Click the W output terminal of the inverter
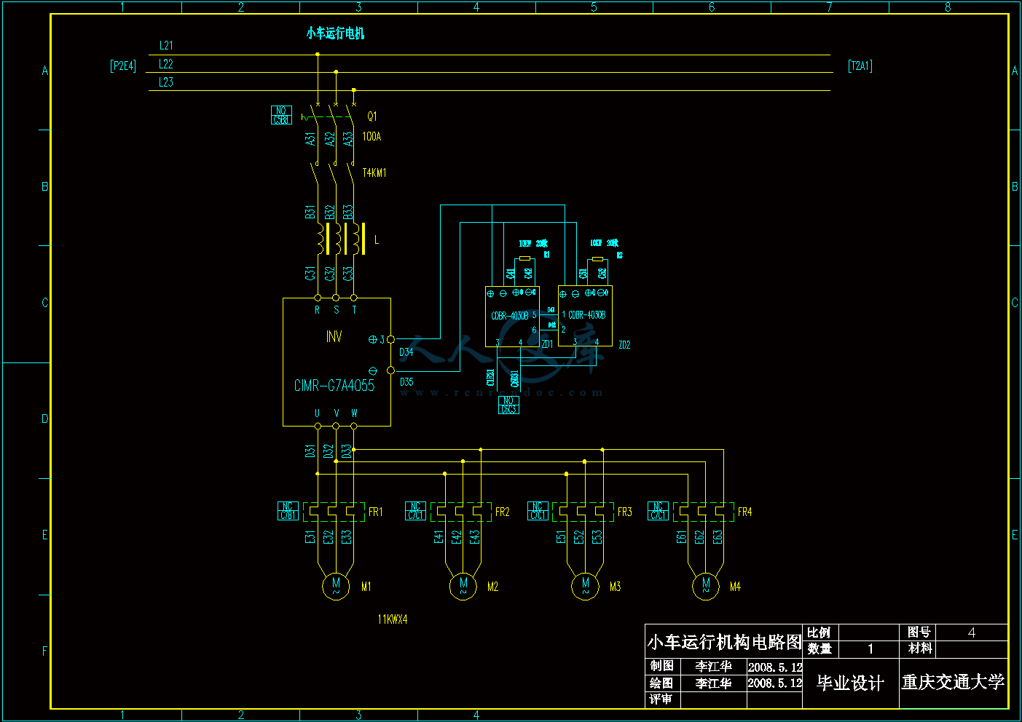 pyautogui.click(x=354, y=426)
